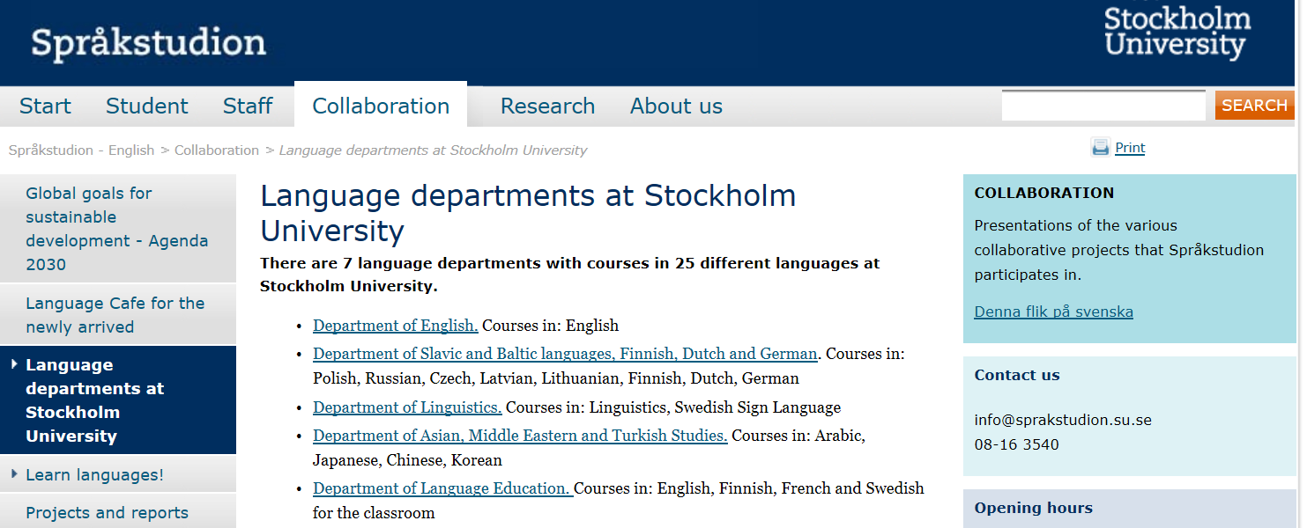
Task: Go to the Research tab
Action: click(x=547, y=106)
